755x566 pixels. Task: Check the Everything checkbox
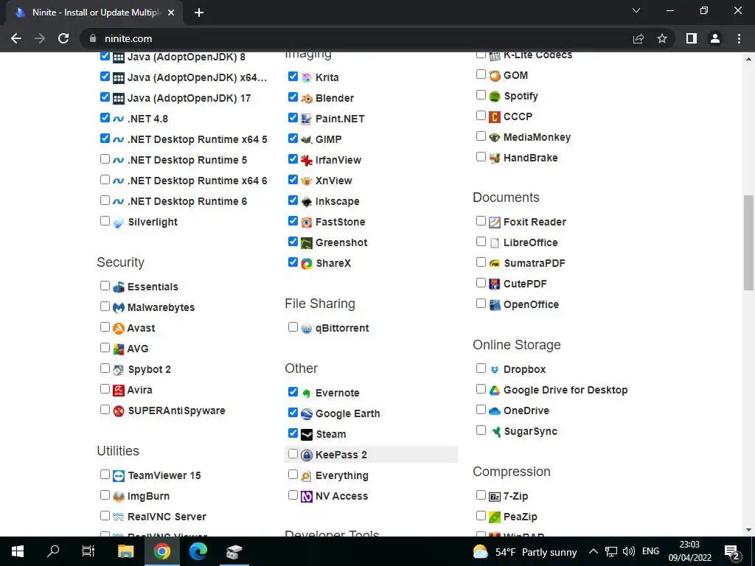pos(293,475)
